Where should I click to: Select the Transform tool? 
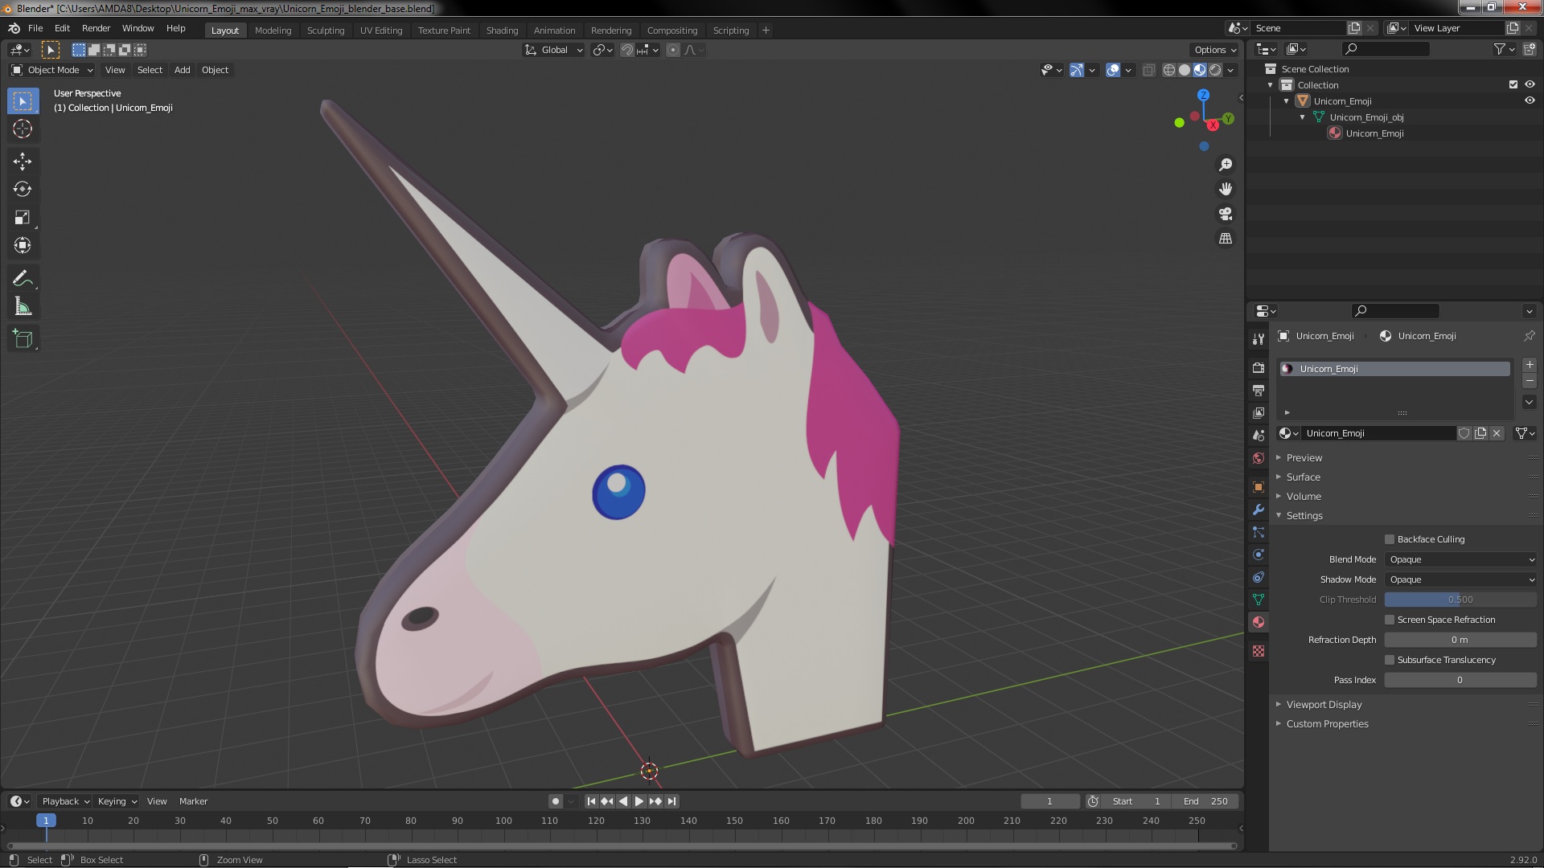point(23,245)
